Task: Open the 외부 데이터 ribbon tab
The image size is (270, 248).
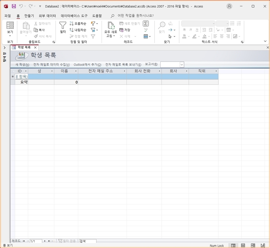Action: 47,16
